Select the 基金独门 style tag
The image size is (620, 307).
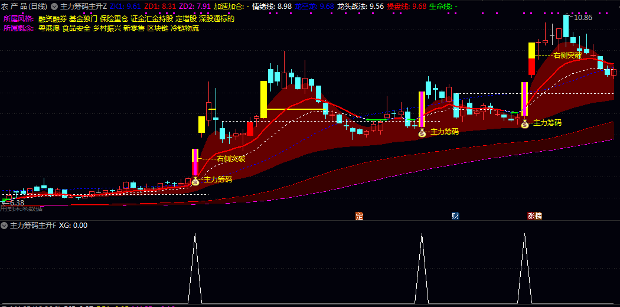[x=83, y=18]
